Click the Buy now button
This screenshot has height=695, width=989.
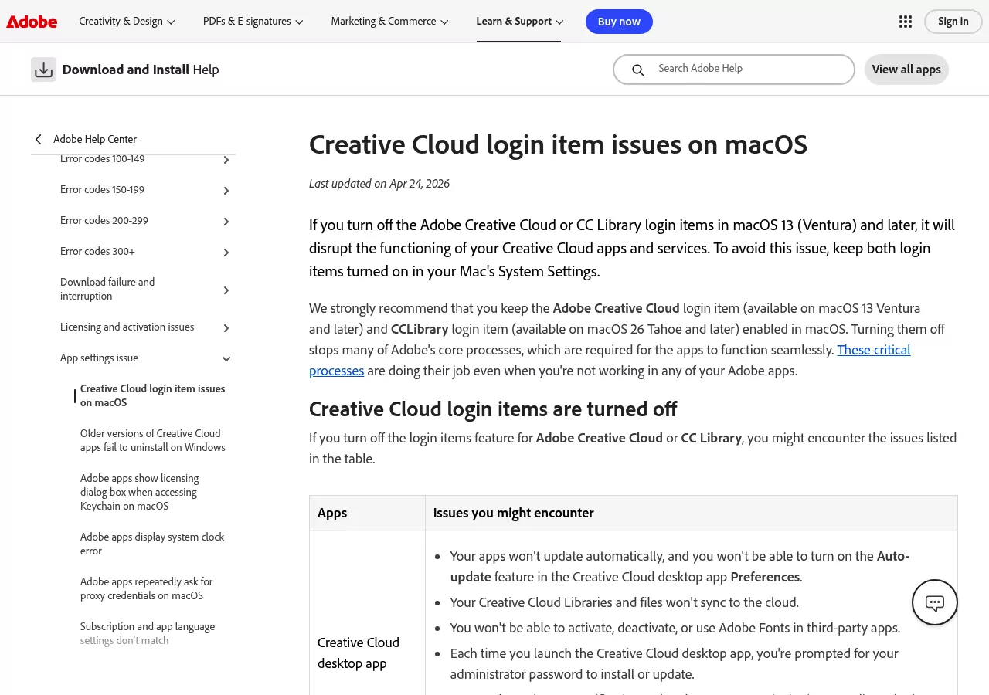619,22
